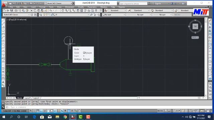Select the Mirror modify tool
The image size is (214, 120).
click(210, 27)
